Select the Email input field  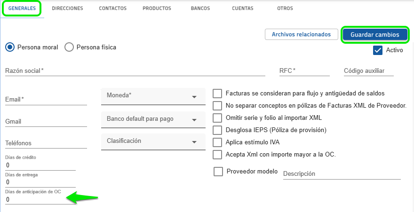46,100
